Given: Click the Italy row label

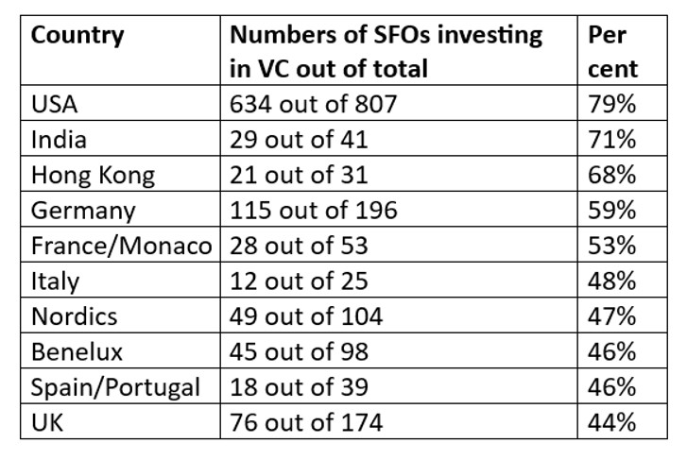Looking at the screenshot, I should [x=56, y=281].
